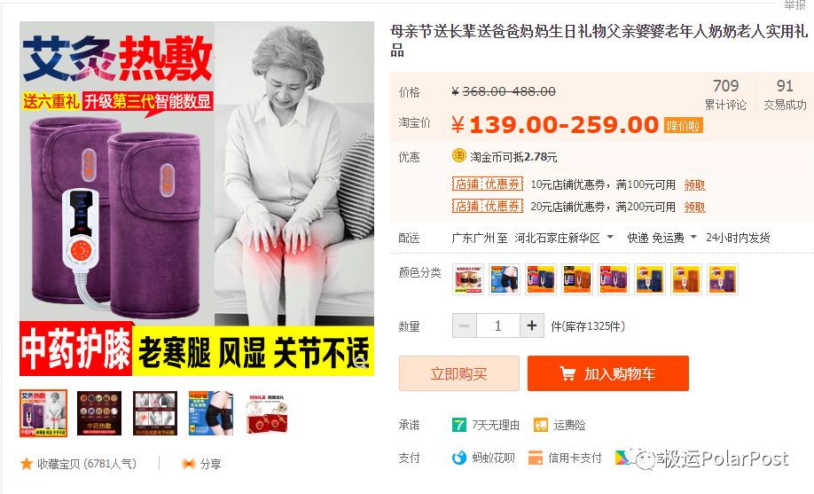
Task: Select the second color option with knee pads
Action: click(504, 279)
